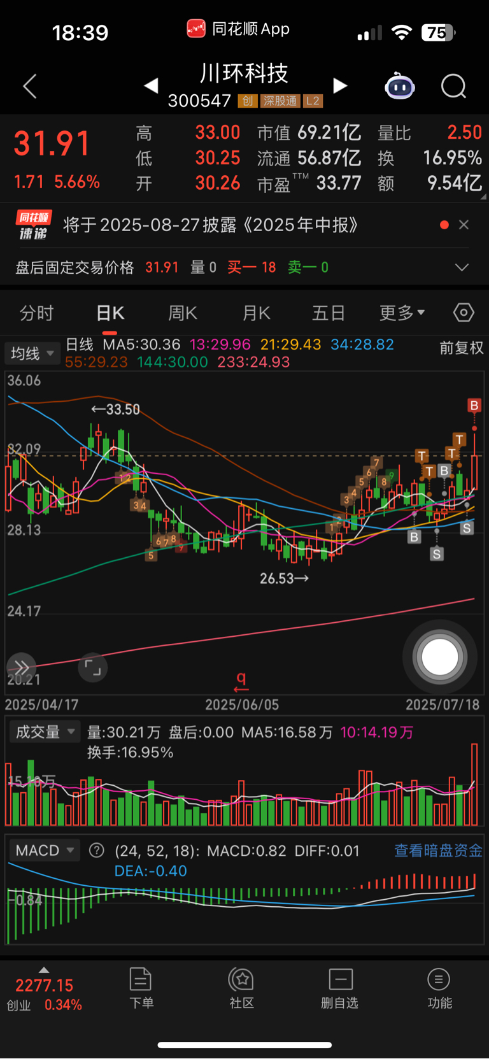Open 社区 community
The width and height of the screenshot is (489, 1059).
(x=242, y=988)
